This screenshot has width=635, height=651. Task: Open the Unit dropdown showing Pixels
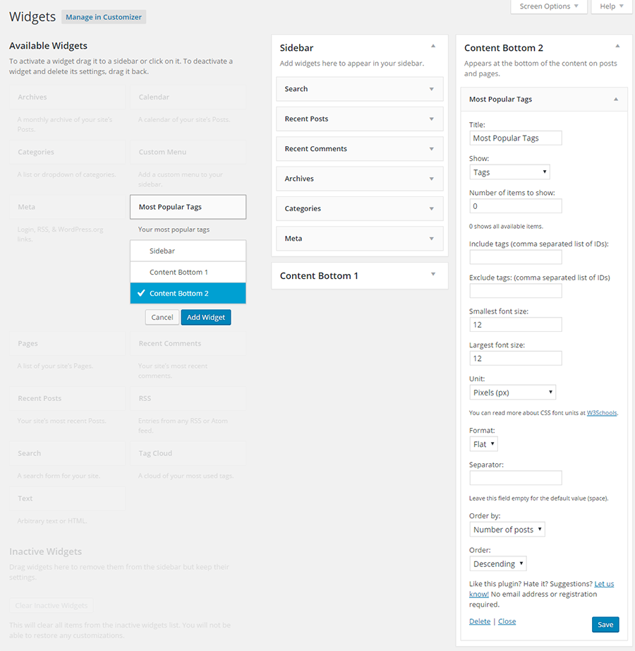coord(512,392)
